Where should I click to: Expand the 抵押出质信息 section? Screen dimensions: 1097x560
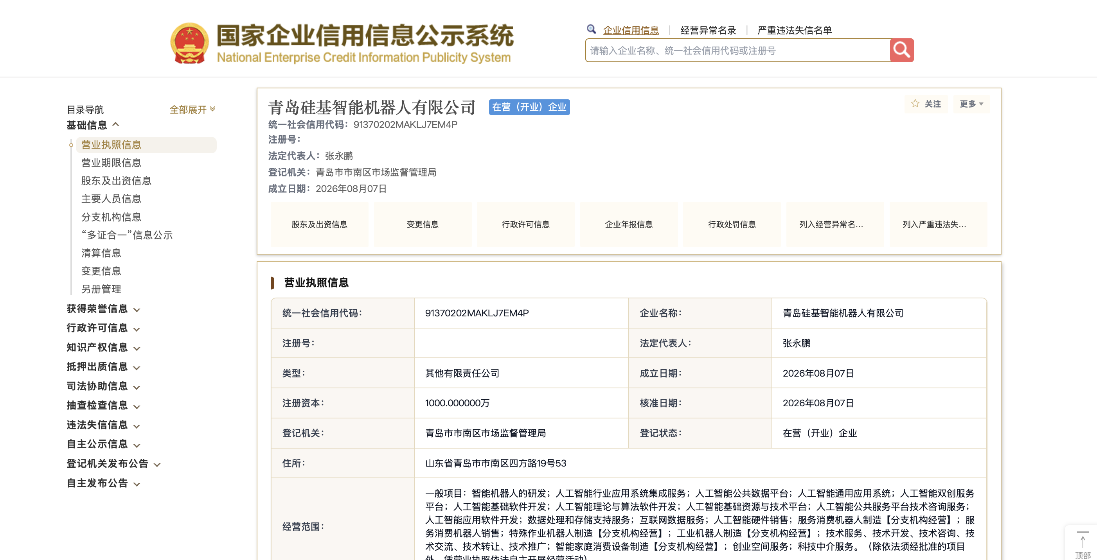pos(103,367)
